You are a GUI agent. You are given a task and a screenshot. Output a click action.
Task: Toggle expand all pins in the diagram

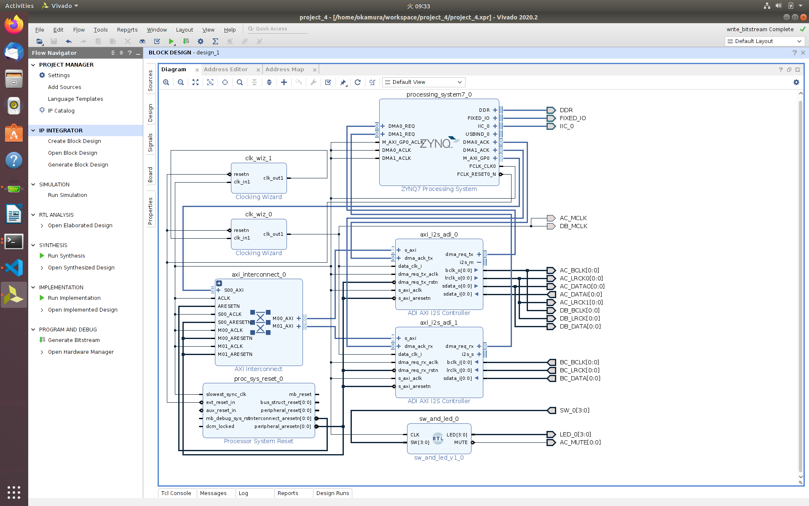(x=269, y=82)
